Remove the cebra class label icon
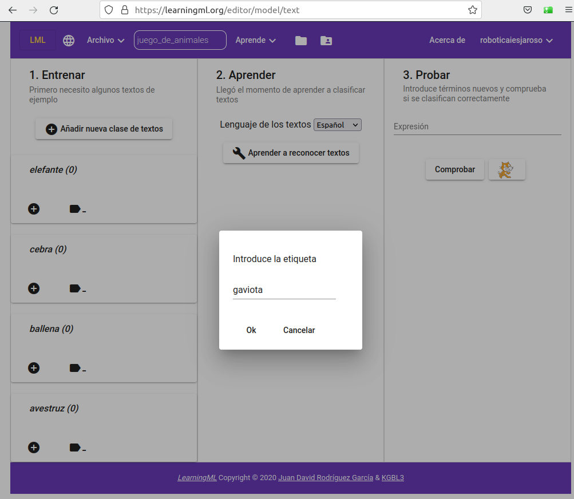This screenshot has height=499, width=574. pos(77,288)
